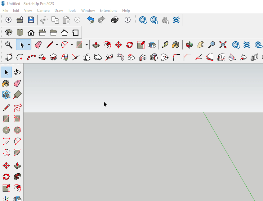Open the Draw menu
The height and width of the screenshot is (201, 263).
pos(59,11)
